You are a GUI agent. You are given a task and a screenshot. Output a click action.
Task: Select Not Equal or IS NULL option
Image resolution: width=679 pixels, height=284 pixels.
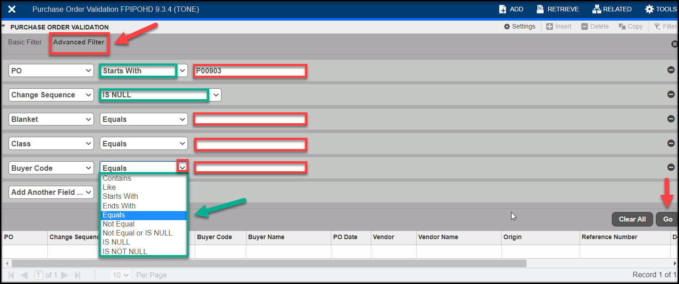pos(143,233)
